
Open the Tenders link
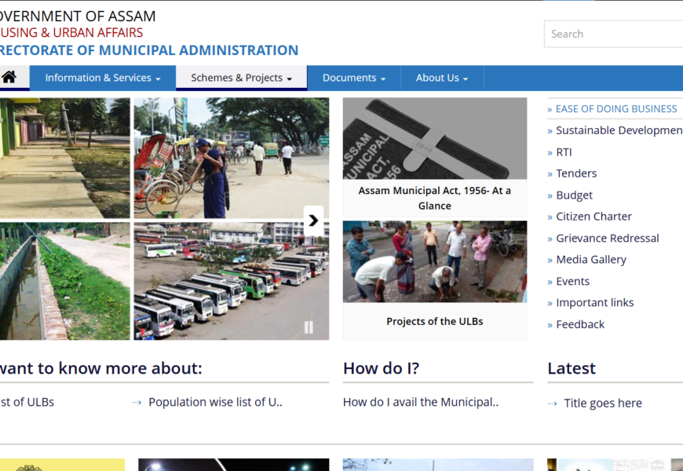coord(576,173)
